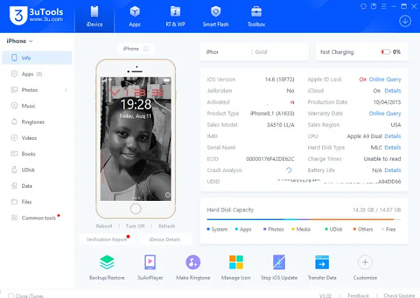This screenshot has width=420, height=298.
Task: Click the Photos legend color swatch
Action: point(264,229)
